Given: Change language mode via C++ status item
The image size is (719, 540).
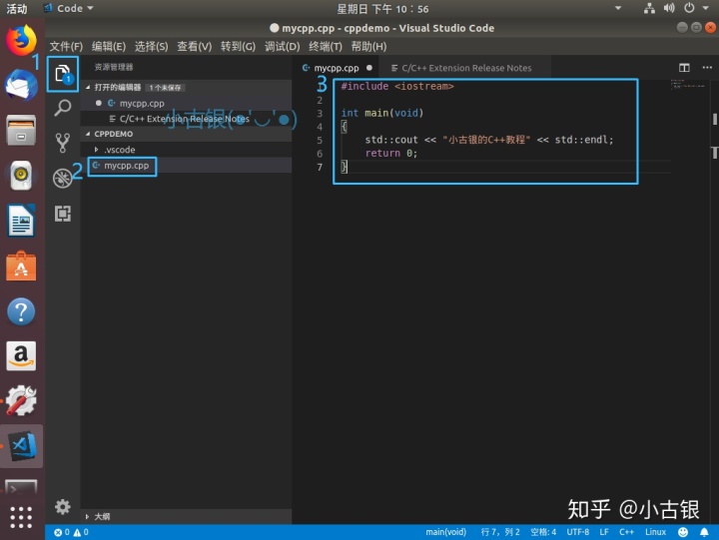Looking at the screenshot, I should pyautogui.click(x=626, y=532).
